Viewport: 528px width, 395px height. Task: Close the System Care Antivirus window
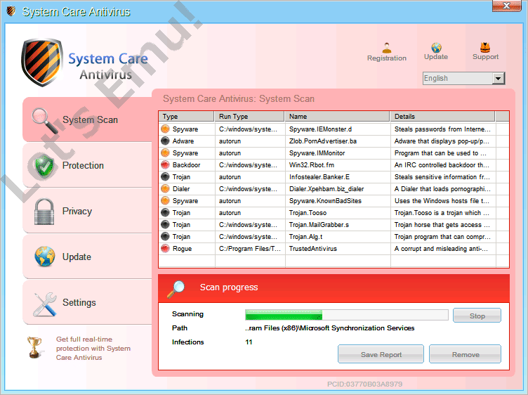[506, 6]
